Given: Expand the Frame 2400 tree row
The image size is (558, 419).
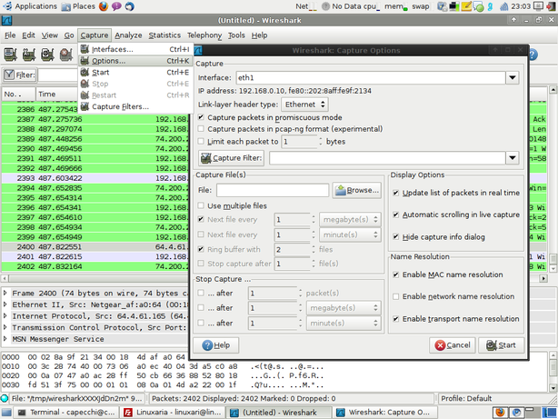Looking at the screenshot, I should click(x=5, y=293).
